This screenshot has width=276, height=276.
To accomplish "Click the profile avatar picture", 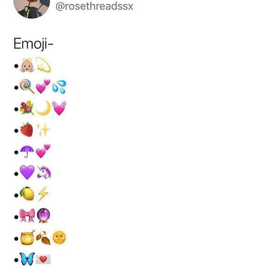I will 32,7.
